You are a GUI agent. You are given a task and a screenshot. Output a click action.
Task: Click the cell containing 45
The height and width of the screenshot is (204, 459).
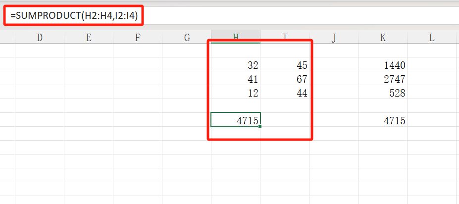click(285, 65)
